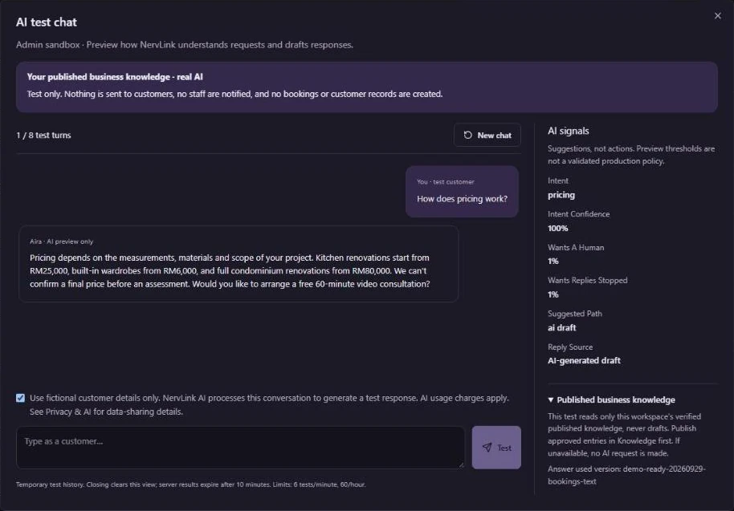Click the answer version demo-ready-20260929 text
This screenshot has width=734, height=511.
point(626,475)
